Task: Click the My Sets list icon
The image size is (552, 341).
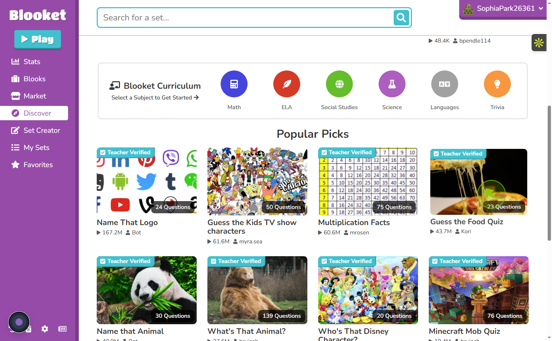Action: pos(15,147)
